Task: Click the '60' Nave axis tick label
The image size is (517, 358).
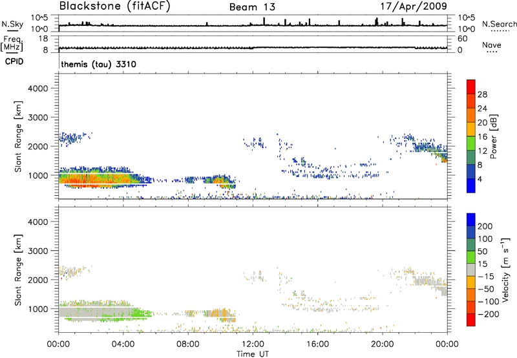Action: point(462,39)
